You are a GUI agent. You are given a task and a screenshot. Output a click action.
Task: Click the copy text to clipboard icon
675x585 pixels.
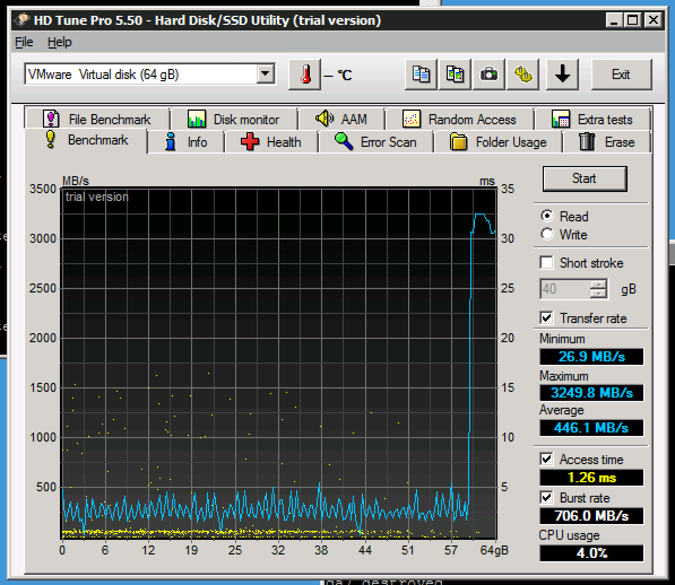(x=421, y=75)
